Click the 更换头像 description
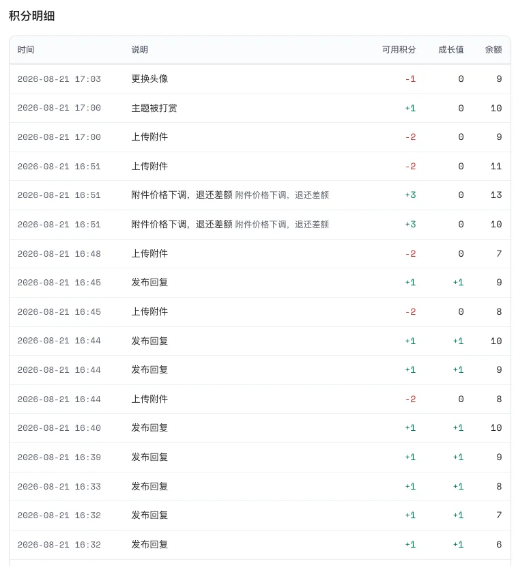Image resolution: width=516 pixels, height=566 pixels. [x=149, y=79]
